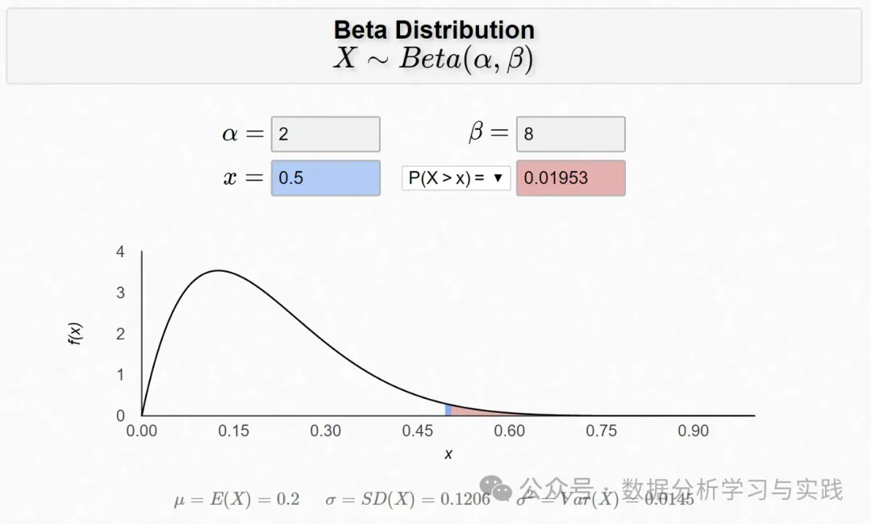
Task: Click the Beta Distribution title heading
Action: pos(434,30)
